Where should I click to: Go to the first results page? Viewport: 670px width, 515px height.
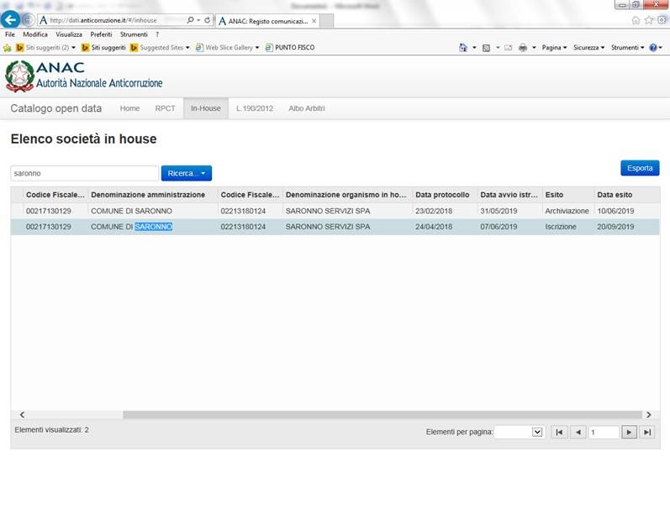coord(559,432)
